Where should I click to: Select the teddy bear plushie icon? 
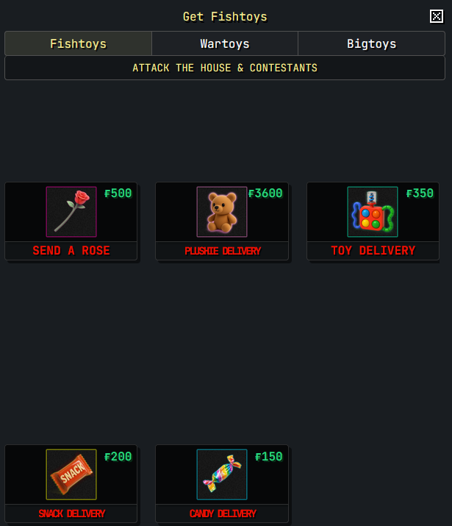pos(222,212)
